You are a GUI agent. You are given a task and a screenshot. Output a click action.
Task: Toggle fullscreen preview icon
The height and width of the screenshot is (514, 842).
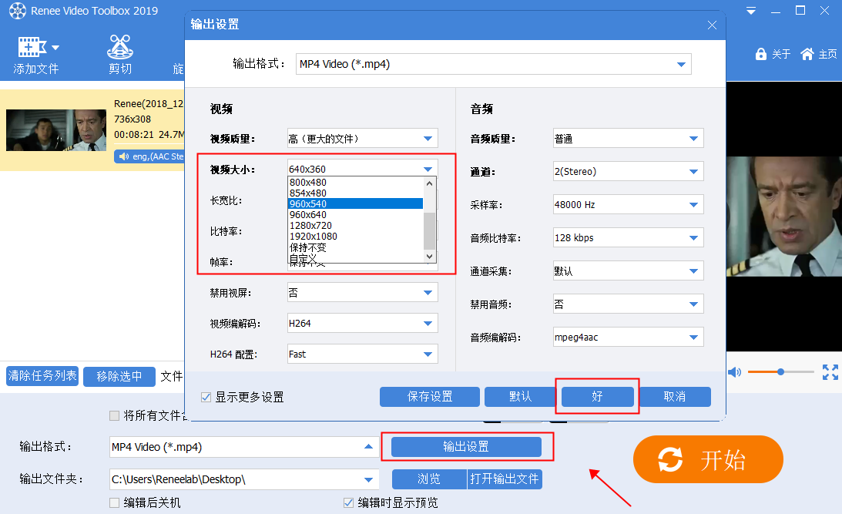tap(830, 372)
